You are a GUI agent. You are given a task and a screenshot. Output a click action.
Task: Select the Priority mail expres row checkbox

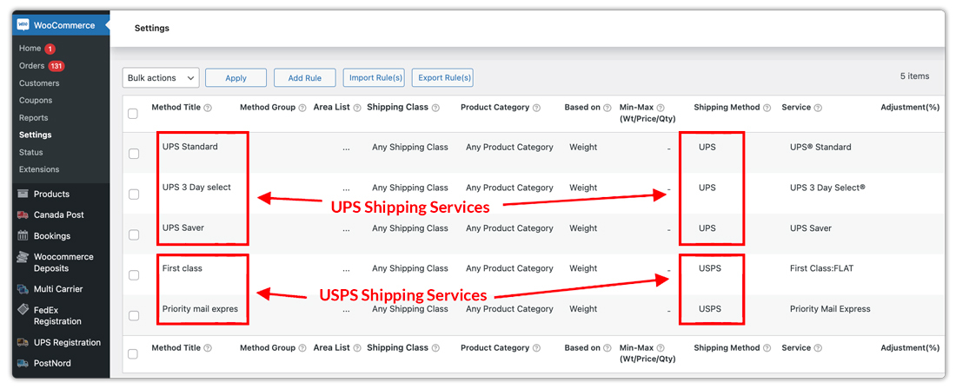134,316
